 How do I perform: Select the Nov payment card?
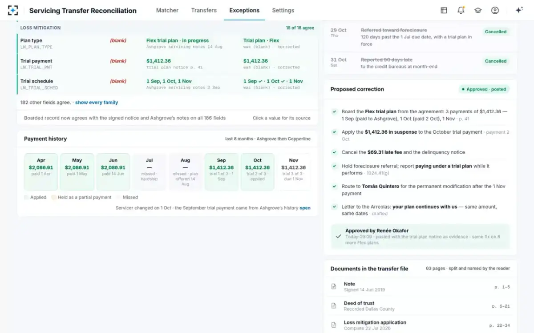click(293, 172)
